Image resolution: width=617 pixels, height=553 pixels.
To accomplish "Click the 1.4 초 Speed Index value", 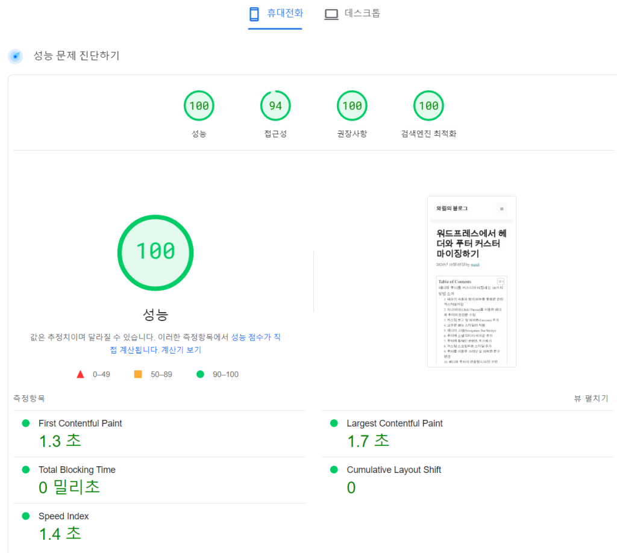I will (x=60, y=534).
